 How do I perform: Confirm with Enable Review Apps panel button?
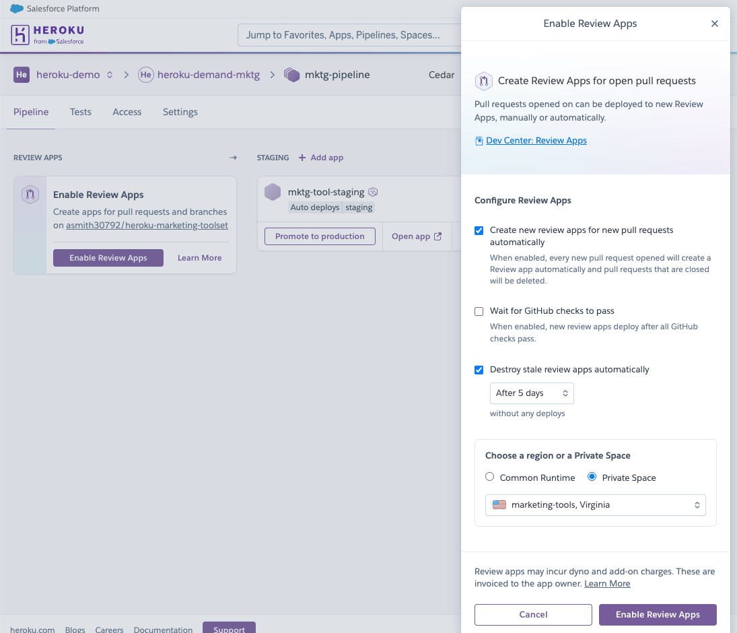tap(658, 615)
